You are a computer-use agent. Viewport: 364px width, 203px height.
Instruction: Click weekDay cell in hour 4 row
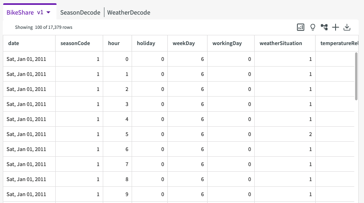(187, 119)
